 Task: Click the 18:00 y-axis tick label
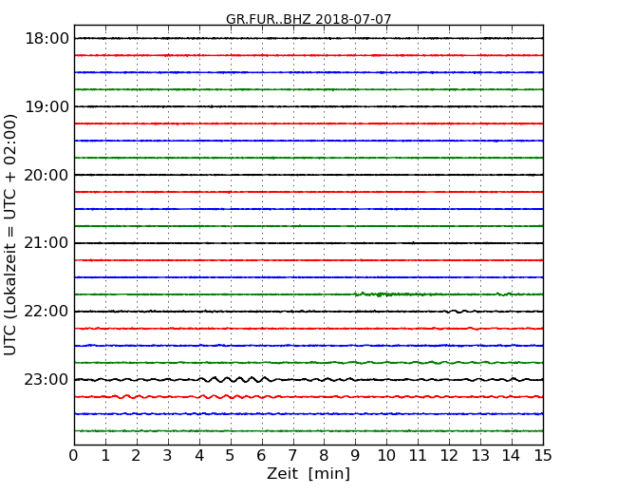pyautogui.click(x=47, y=39)
